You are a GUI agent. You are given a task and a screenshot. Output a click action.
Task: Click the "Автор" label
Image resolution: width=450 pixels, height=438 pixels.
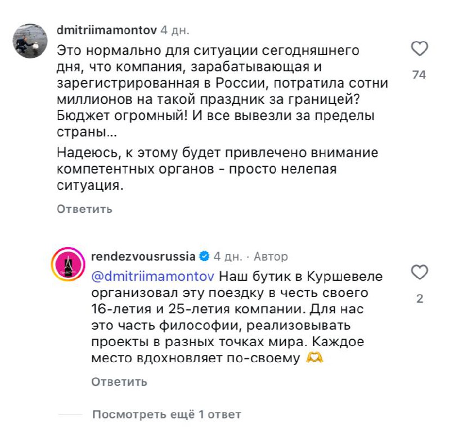[271, 257]
